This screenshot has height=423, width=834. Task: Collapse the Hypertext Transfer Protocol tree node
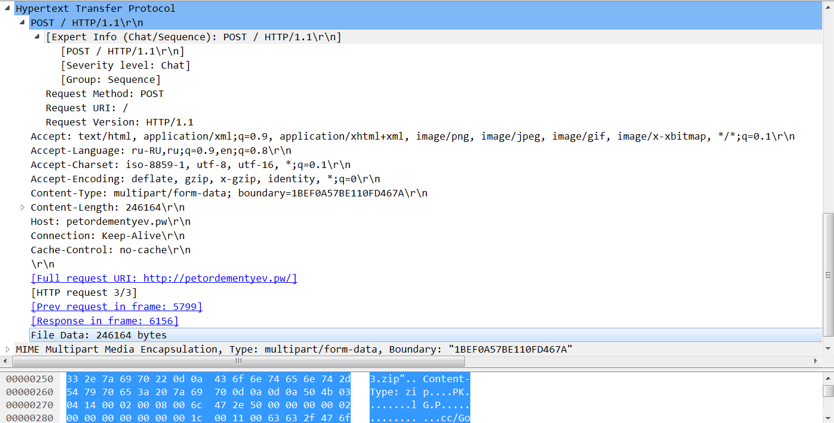(8, 8)
